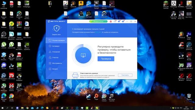195x110 pixels.
Task: Open Grand Theft Auto V shortcut
Action: point(19,87)
